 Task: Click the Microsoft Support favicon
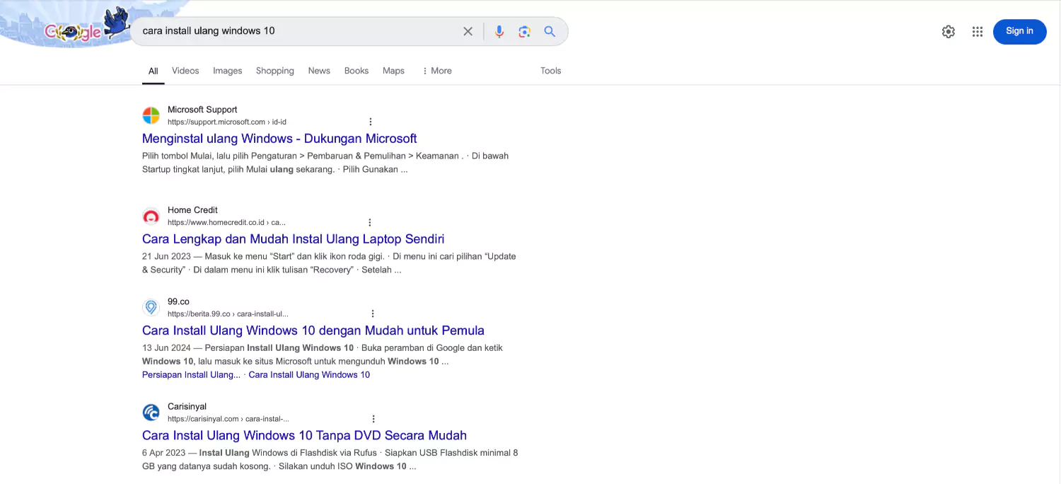(x=151, y=115)
